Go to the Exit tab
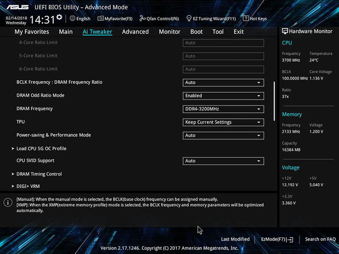 pos(239,32)
